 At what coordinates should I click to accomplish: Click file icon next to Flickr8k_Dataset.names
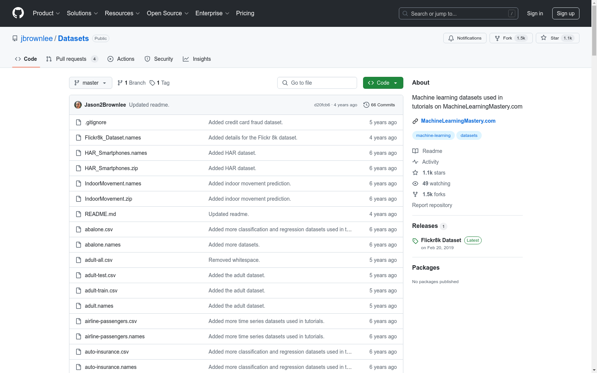(78, 138)
